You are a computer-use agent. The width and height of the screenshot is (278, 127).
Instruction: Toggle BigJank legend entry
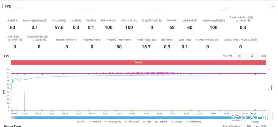(161, 122)
